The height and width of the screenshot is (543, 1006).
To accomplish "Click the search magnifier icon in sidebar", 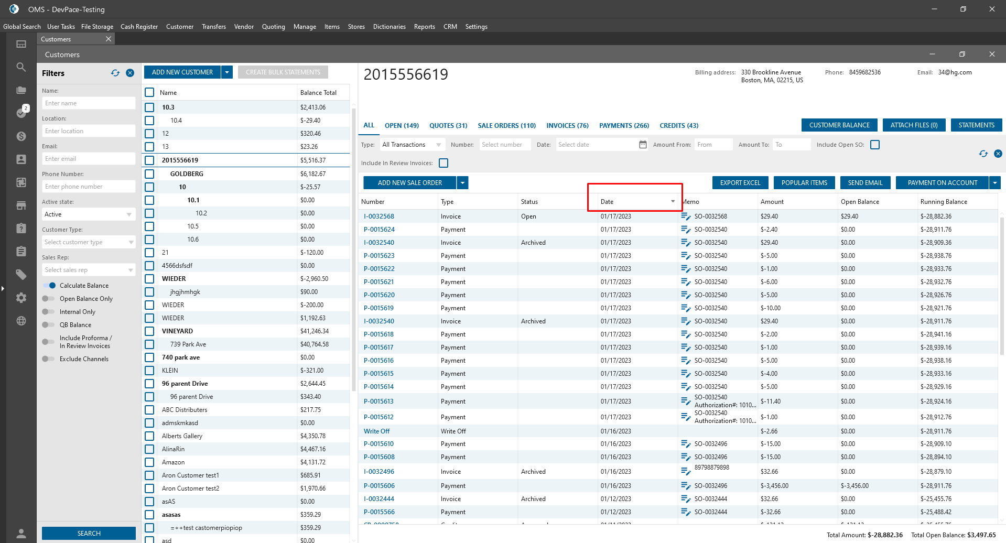I will 21,67.
